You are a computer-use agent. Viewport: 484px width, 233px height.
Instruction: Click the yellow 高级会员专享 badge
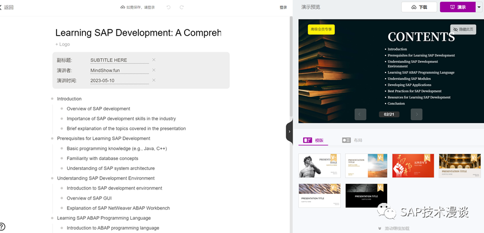click(321, 29)
